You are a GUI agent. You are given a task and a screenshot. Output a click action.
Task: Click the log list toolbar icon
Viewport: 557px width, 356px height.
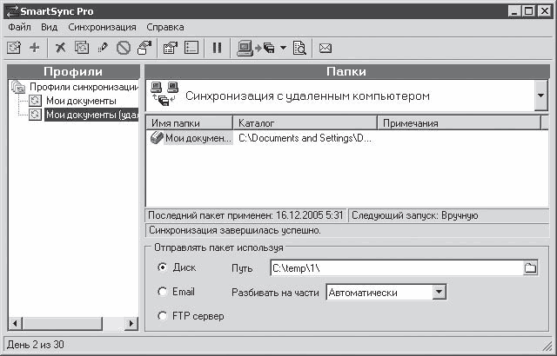point(191,48)
